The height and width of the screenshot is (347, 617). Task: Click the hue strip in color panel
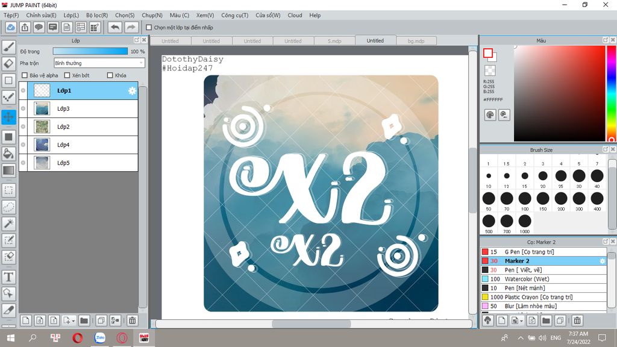tap(612, 93)
